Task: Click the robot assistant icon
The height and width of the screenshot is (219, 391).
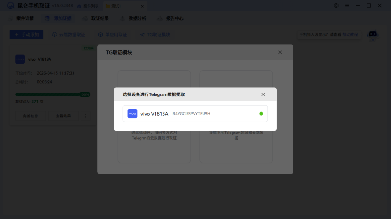Action: [373, 35]
